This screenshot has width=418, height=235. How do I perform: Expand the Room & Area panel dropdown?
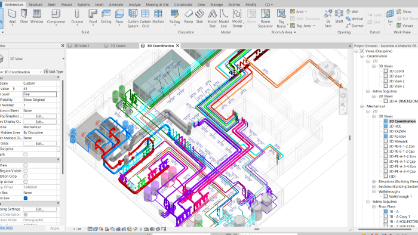295,32
